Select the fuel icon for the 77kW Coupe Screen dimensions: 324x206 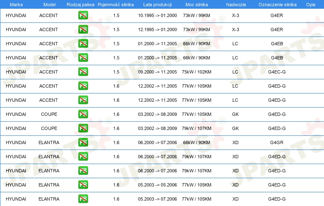[x=83, y=114]
